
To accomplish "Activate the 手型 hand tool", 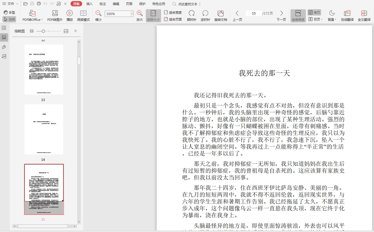I will click(x=9, y=12).
